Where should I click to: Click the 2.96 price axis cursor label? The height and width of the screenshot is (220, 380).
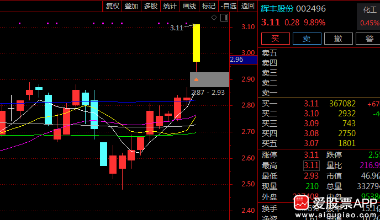coord(244,60)
